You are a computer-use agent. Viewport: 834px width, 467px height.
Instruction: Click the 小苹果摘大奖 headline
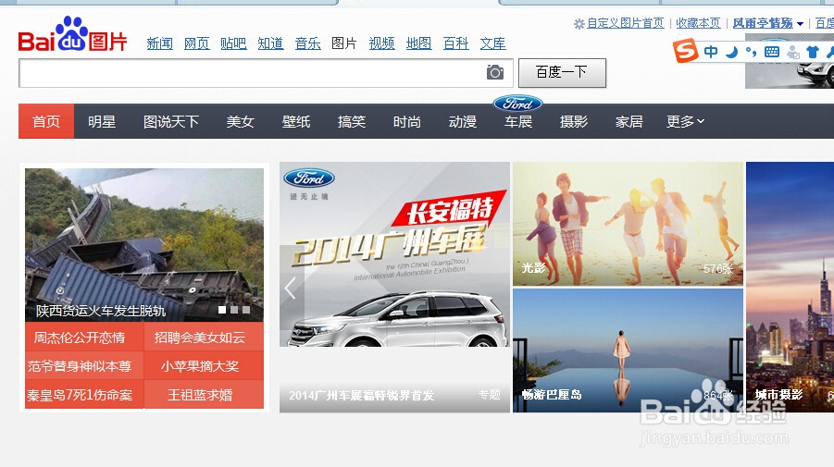(200, 366)
